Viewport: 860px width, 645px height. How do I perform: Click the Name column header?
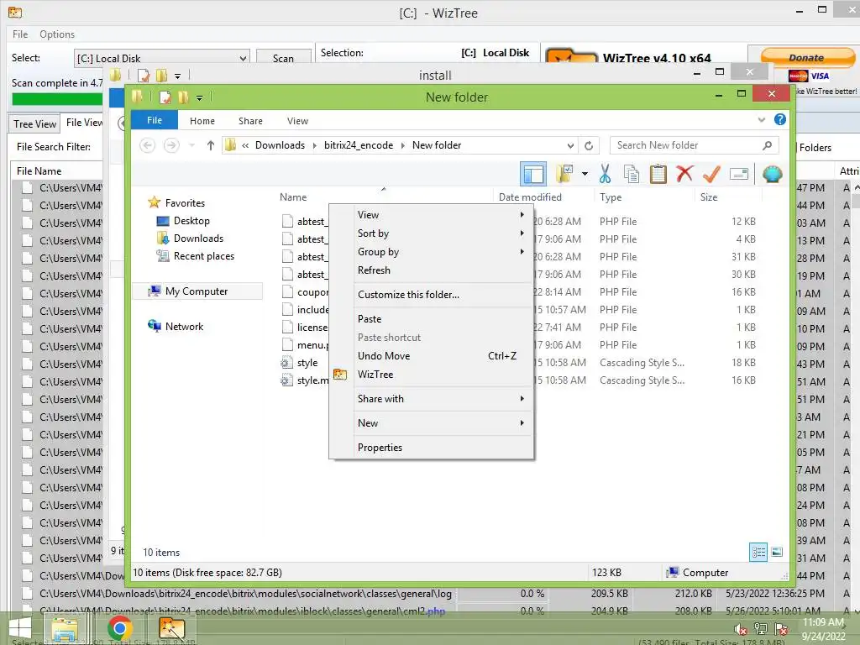coord(293,197)
